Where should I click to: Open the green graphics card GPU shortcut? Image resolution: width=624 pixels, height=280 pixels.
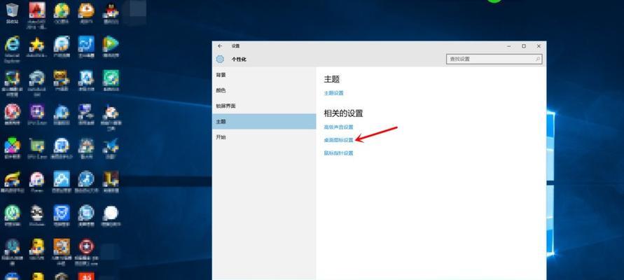coord(37,146)
